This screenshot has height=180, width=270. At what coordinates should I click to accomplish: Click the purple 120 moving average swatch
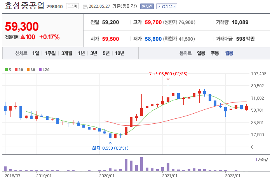click(x=40, y=69)
